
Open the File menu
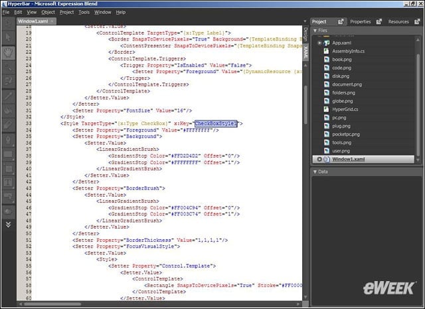6,12
